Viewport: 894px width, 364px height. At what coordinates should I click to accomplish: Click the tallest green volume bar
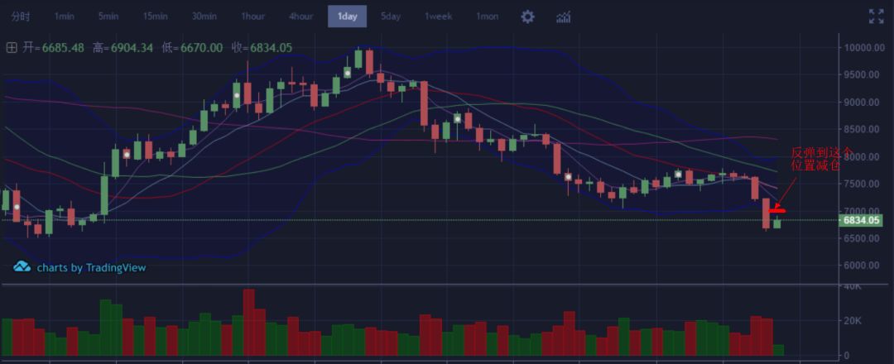click(x=105, y=328)
